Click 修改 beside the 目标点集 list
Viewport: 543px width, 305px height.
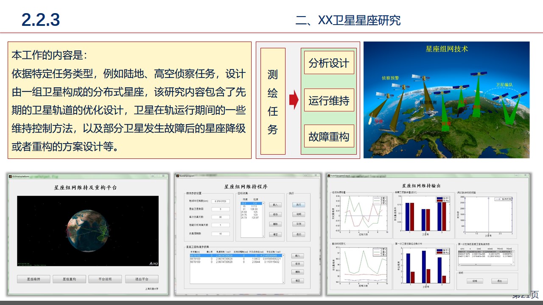coord(275,214)
